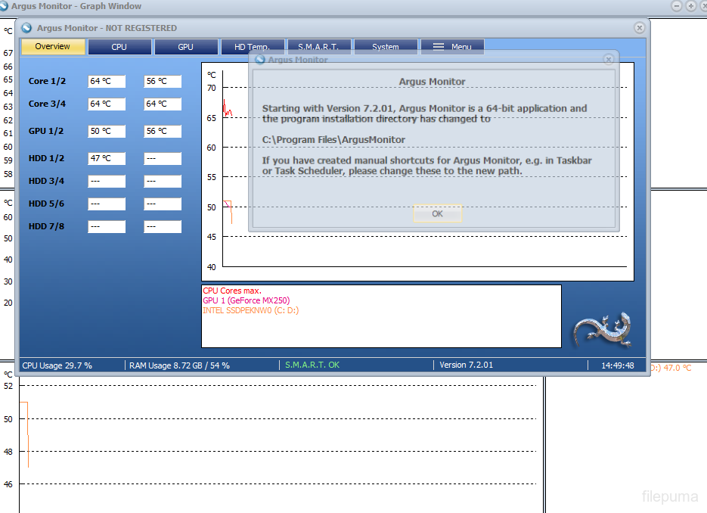This screenshot has width=707, height=513.
Task: Click RAM Usage 8.72 GB status entry
Action: (179, 365)
